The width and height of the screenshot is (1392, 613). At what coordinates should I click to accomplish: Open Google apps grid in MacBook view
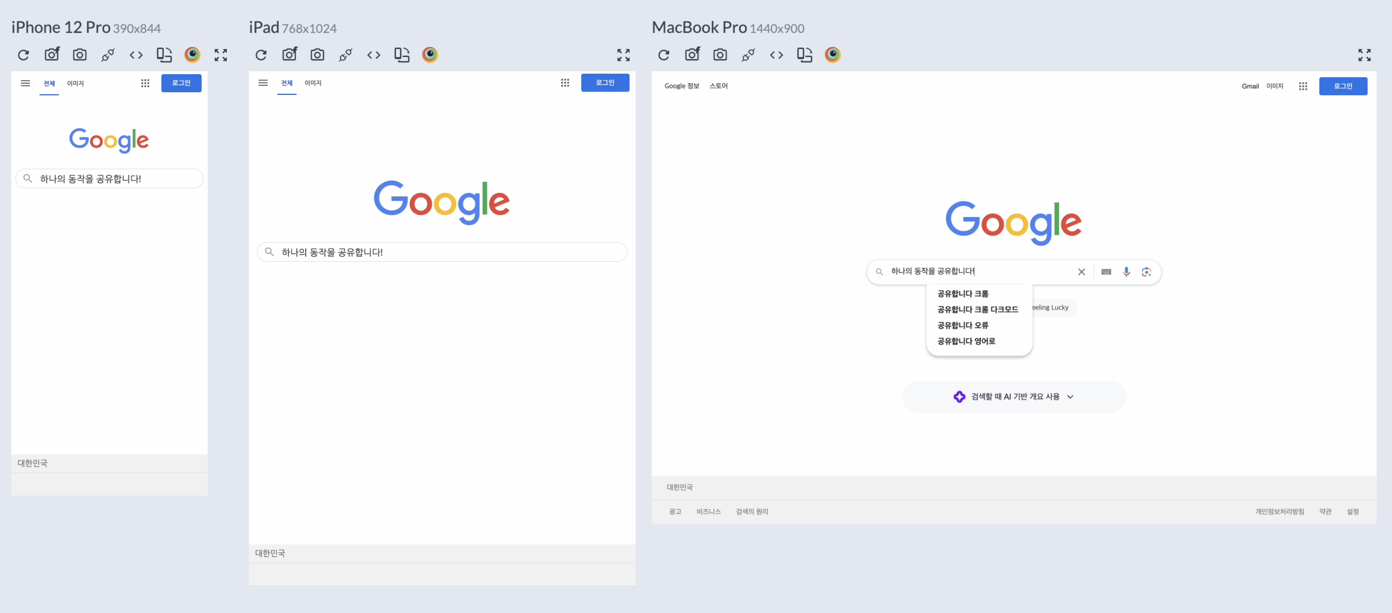click(1303, 87)
